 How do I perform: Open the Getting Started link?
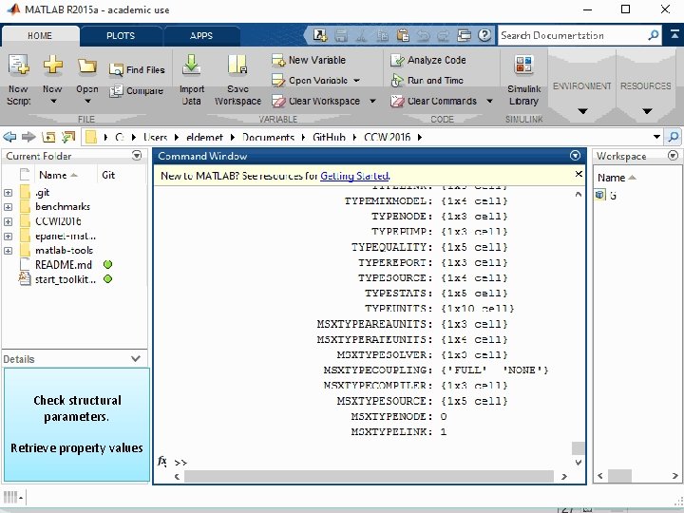pos(354,176)
